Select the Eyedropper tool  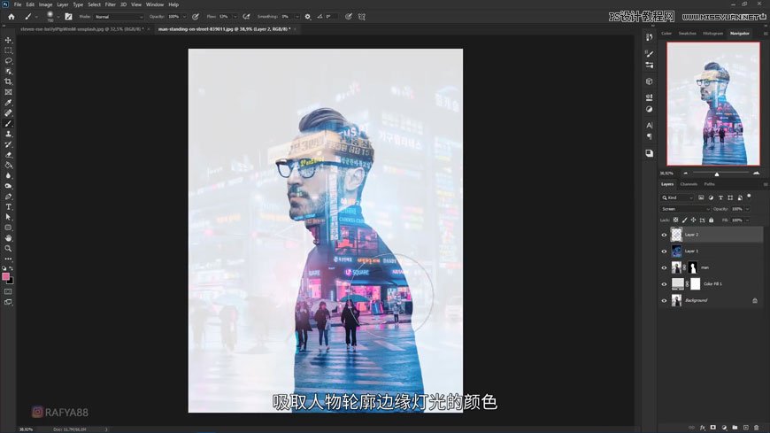(8, 103)
